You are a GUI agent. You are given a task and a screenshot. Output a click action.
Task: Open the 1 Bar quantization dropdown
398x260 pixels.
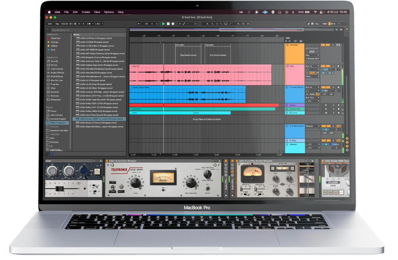[99, 24]
